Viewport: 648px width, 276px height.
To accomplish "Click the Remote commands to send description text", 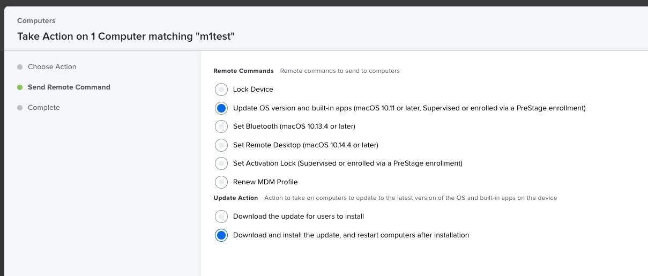I will pyautogui.click(x=340, y=71).
